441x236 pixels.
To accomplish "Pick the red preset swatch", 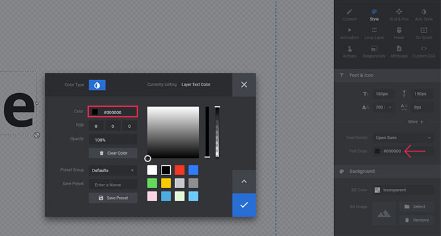I will tap(180, 170).
